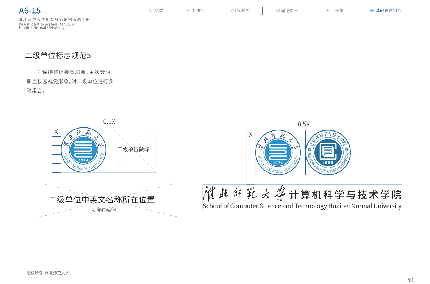Select the A6 基础要素组合 section tab
Screen dimensions: 430x284
point(385,11)
